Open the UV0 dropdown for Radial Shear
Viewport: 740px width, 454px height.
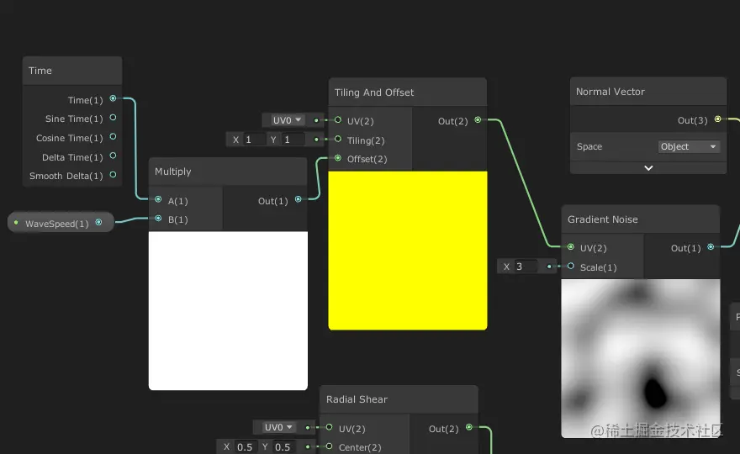pyautogui.click(x=278, y=427)
